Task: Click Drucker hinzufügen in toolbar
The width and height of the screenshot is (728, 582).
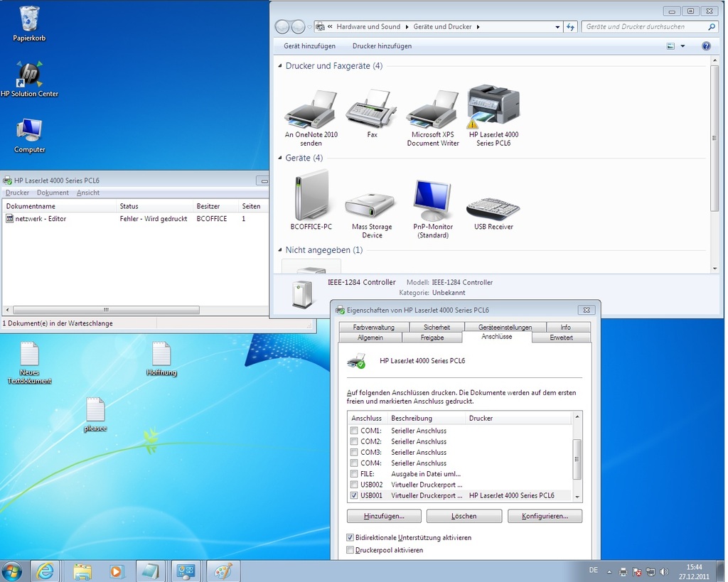Action: [382, 46]
